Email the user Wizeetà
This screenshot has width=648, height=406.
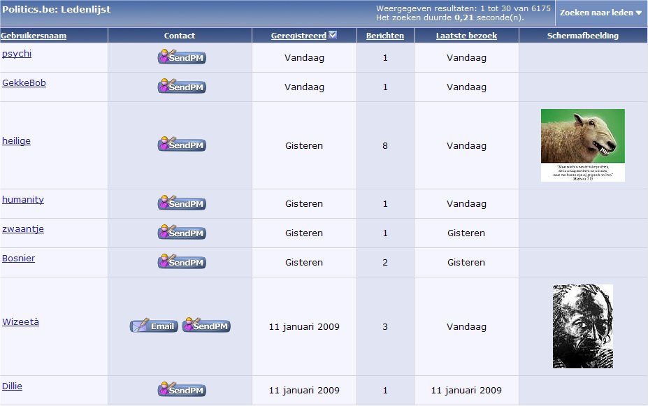point(154,326)
